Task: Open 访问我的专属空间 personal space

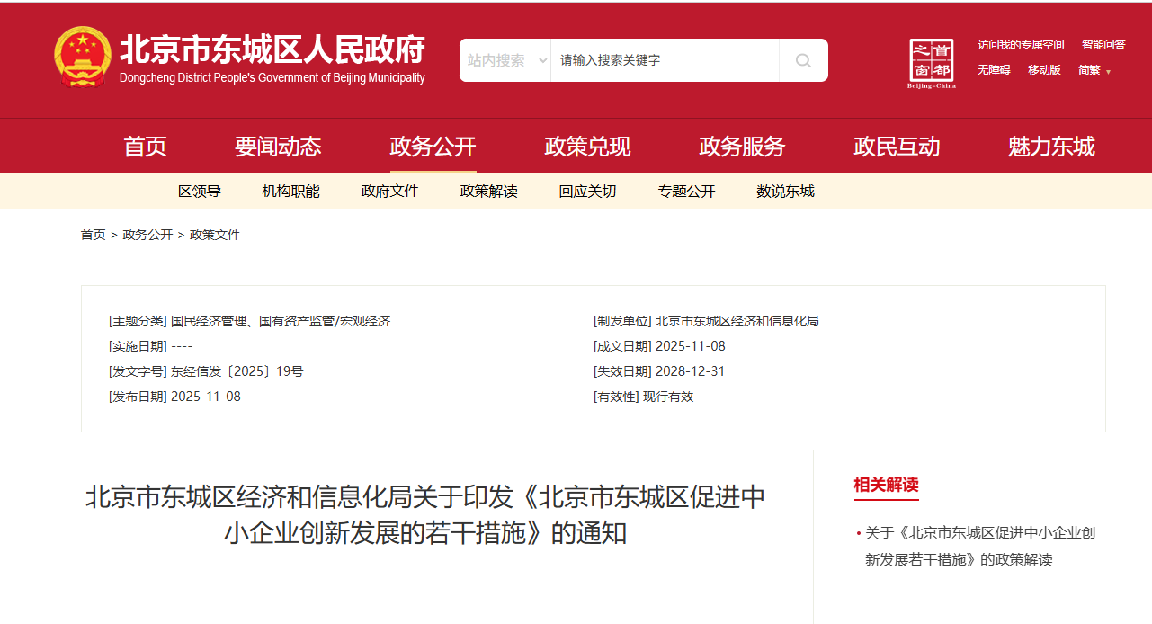Action: pyautogui.click(x=1020, y=44)
